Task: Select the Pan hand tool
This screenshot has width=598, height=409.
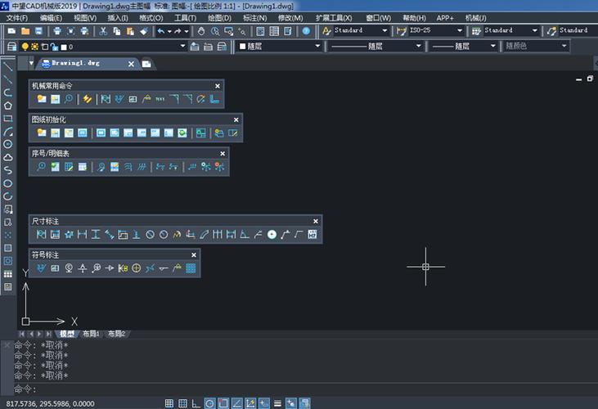Action: (202, 31)
